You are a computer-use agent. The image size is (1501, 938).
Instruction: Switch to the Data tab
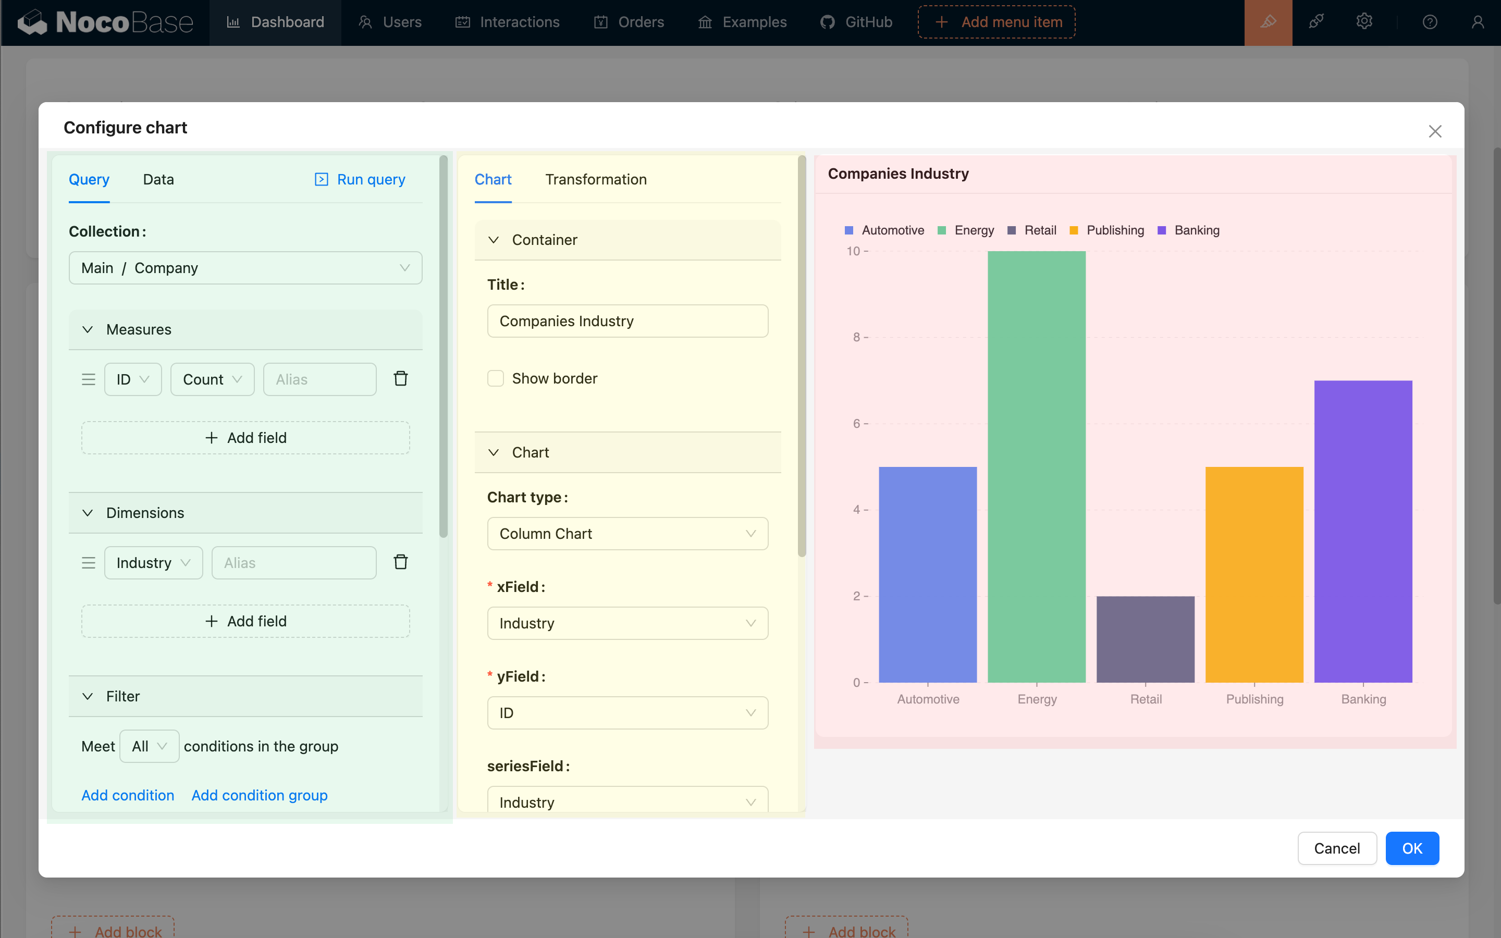coord(158,179)
